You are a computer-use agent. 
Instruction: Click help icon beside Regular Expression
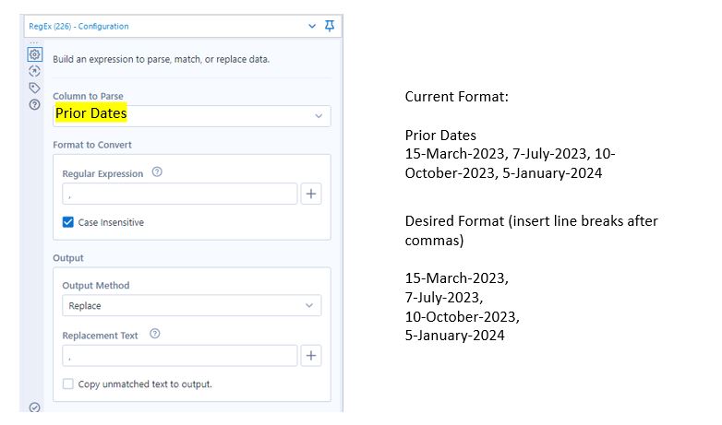coord(157,172)
